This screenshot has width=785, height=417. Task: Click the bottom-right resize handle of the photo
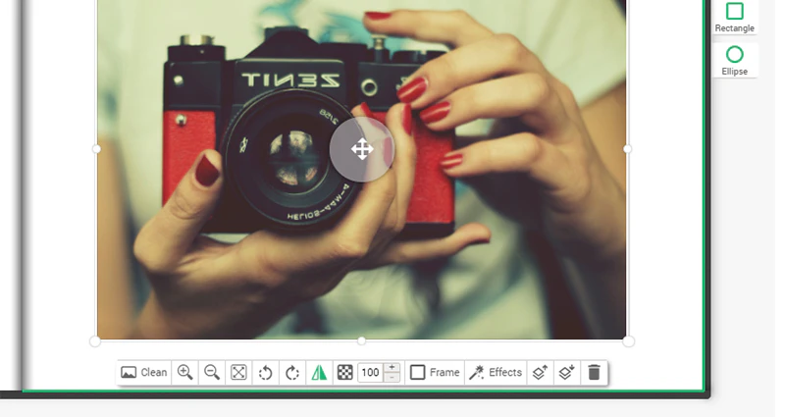(x=628, y=341)
